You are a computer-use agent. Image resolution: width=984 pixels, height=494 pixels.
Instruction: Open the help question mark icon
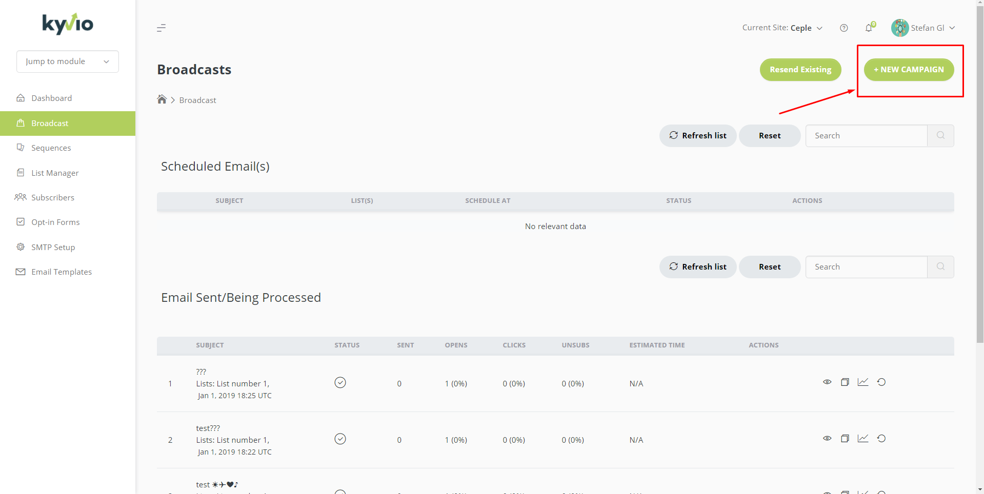coord(844,28)
